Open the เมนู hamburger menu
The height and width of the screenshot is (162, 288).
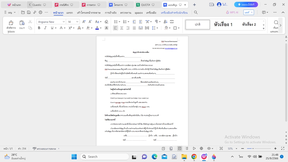(10, 12)
